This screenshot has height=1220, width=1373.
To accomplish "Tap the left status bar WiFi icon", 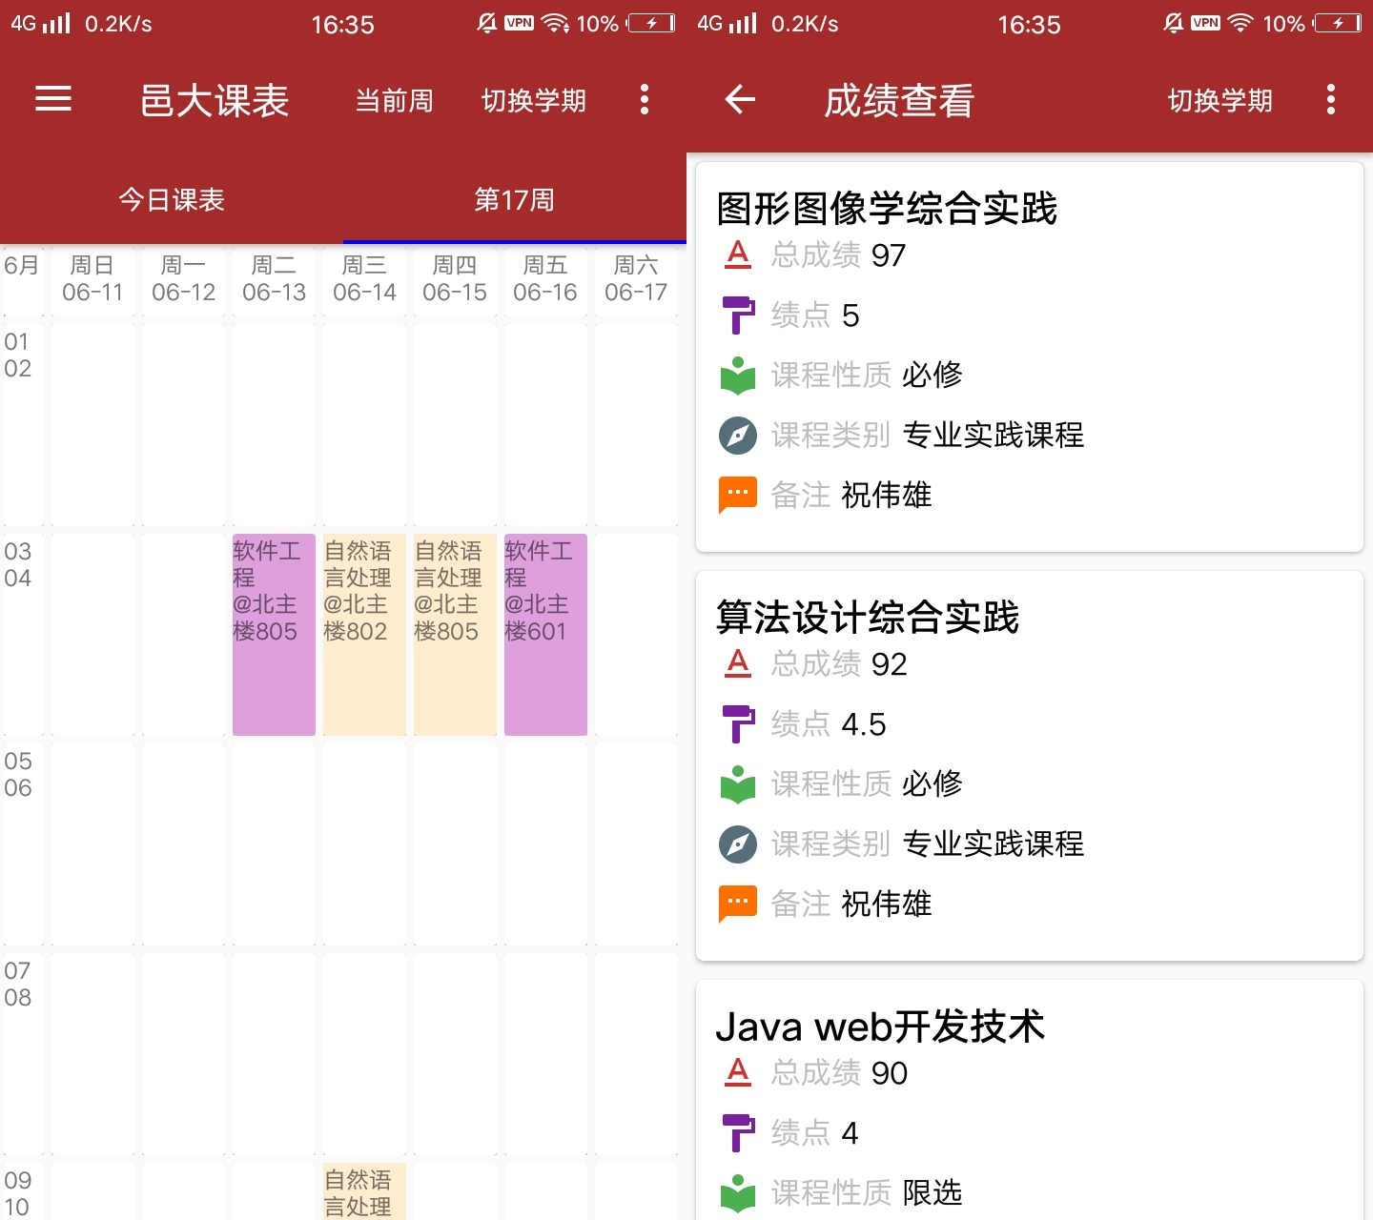I will 556,24.
